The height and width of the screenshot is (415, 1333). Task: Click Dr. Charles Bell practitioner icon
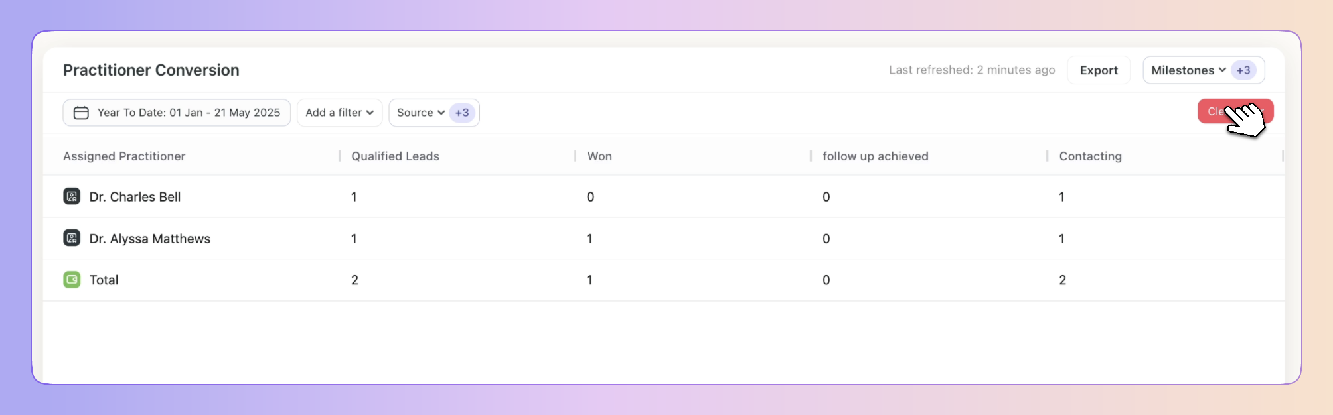(x=72, y=196)
